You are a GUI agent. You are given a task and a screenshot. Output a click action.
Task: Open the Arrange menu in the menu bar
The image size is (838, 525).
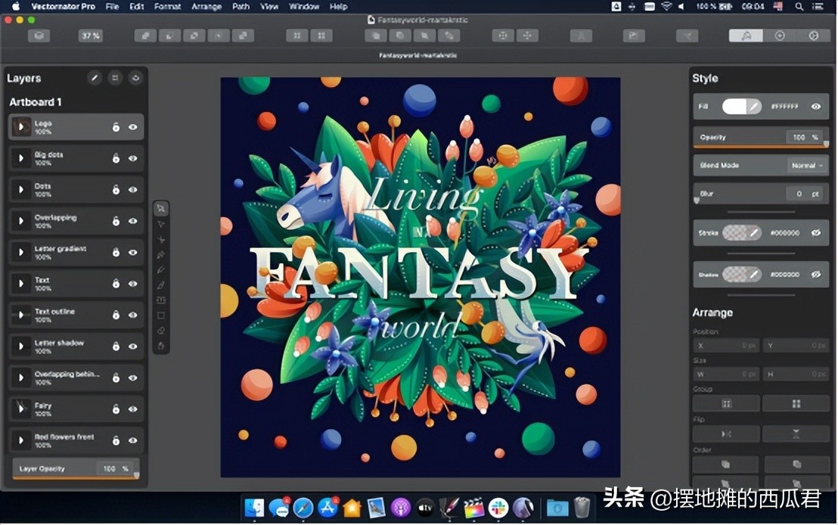point(206,6)
